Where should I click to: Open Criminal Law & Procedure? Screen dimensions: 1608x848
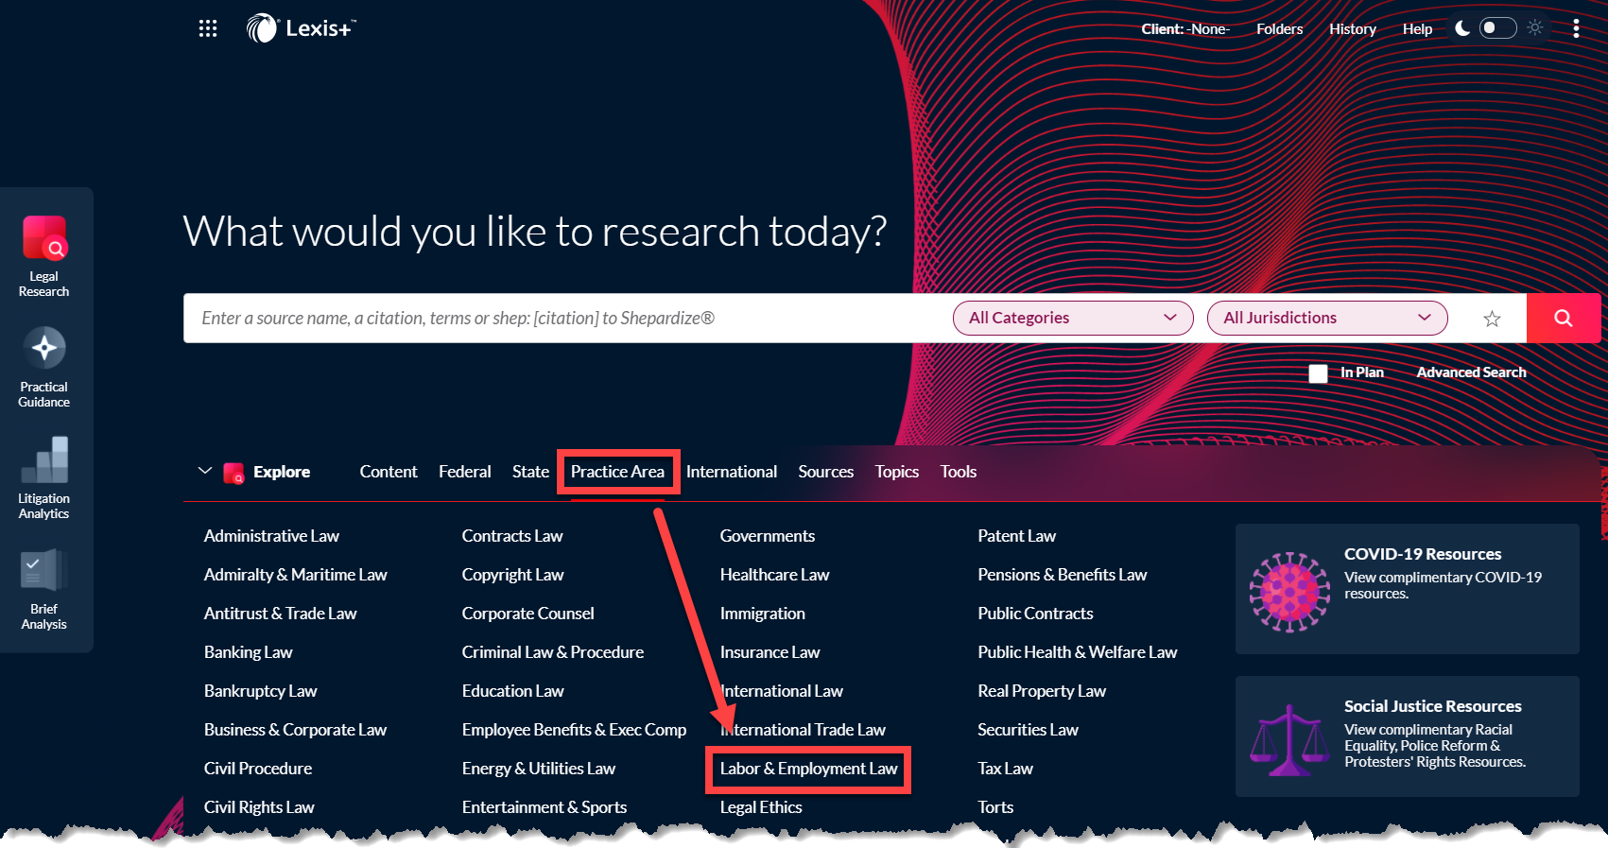point(553,652)
